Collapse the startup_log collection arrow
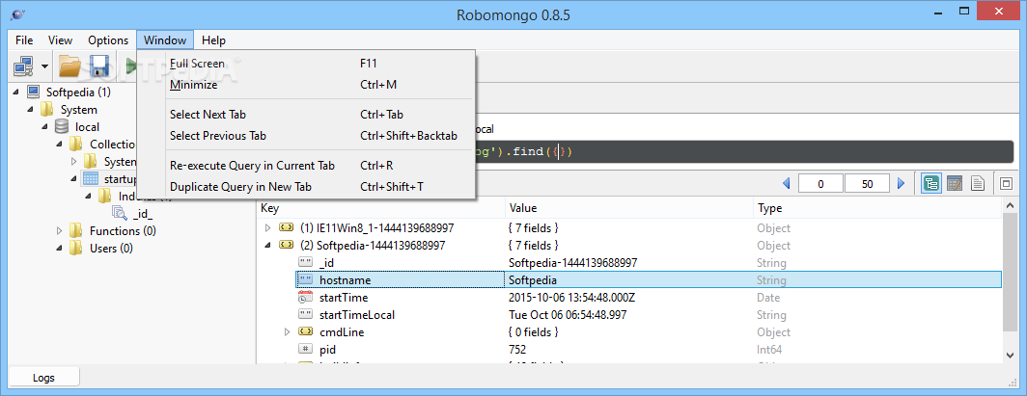The image size is (1027, 396). (74, 178)
